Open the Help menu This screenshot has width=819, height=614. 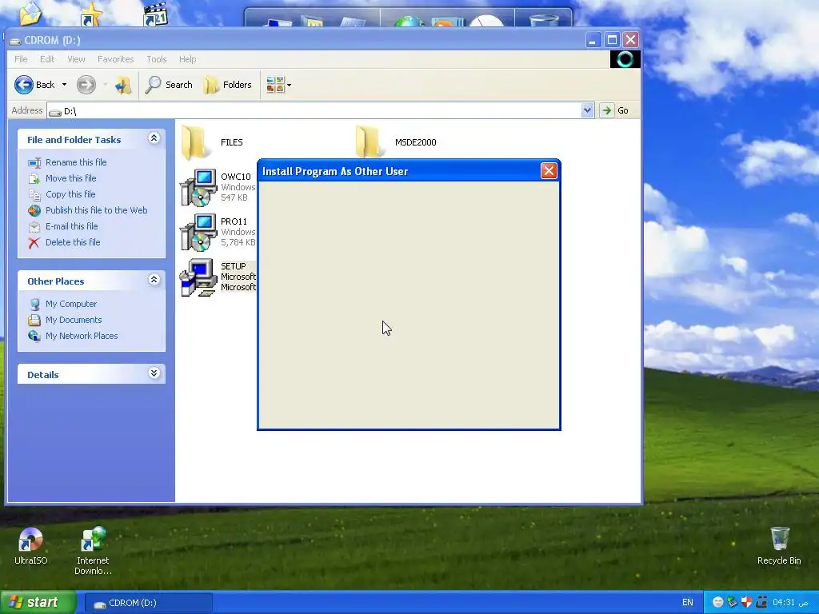coord(187,59)
